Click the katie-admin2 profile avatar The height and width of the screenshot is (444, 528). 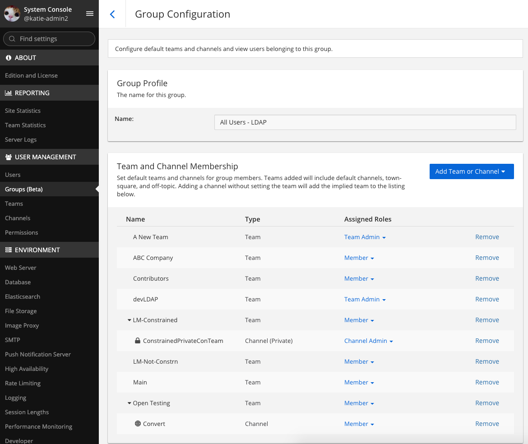point(12,14)
